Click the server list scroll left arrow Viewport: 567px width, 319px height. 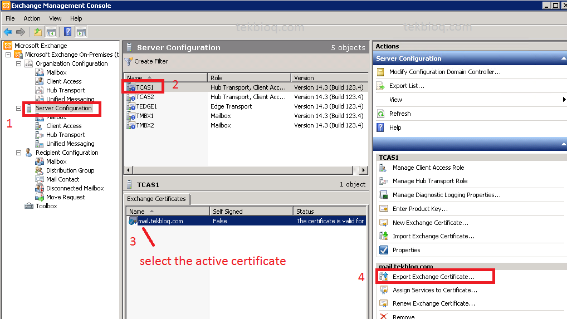tap(128, 170)
